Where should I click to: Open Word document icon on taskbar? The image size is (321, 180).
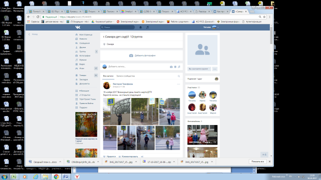coord(66,176)
